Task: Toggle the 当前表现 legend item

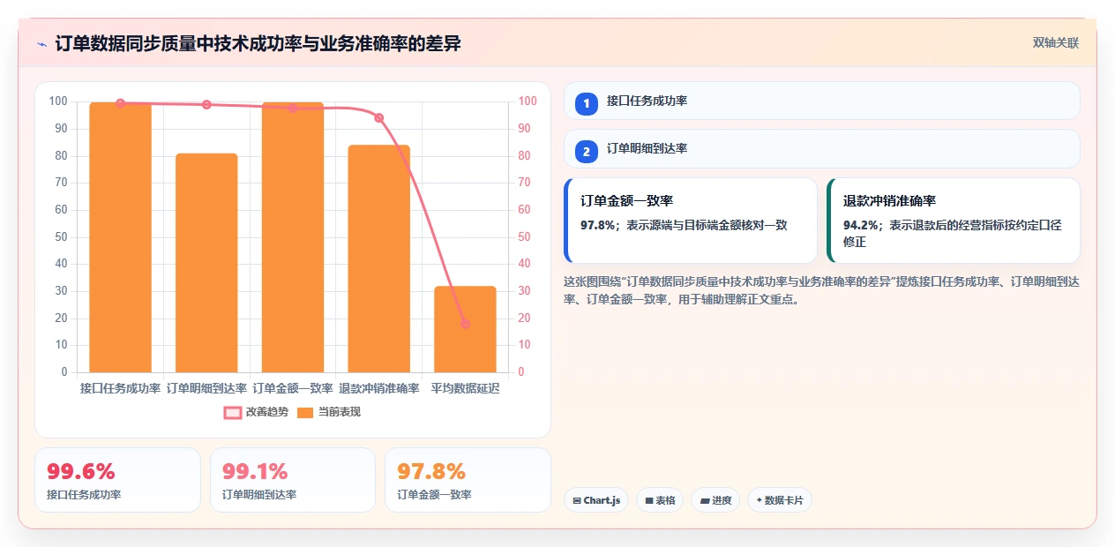Action: click(x=329, y=412)
